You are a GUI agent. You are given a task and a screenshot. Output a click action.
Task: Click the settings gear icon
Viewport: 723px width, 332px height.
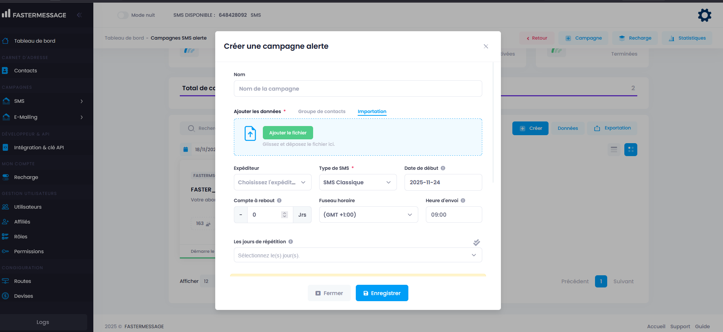point(704,15)
